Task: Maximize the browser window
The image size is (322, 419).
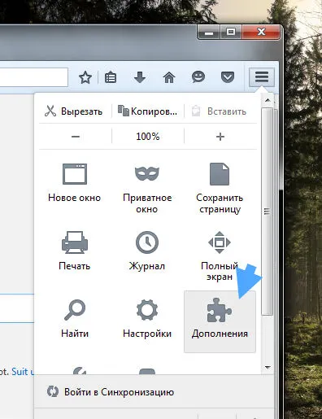Action: [231, 33]
